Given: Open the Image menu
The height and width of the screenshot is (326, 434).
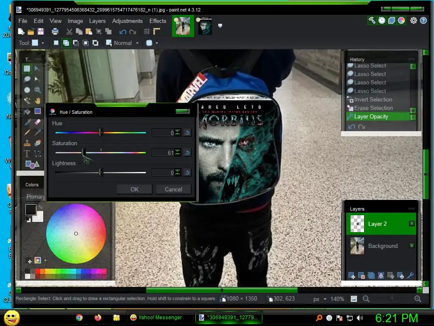Looking at the screenshot, I should coord(75,21).
